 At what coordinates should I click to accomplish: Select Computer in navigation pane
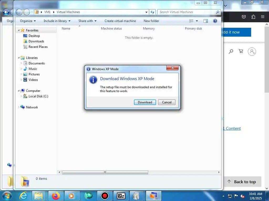(x=33, y=91)
